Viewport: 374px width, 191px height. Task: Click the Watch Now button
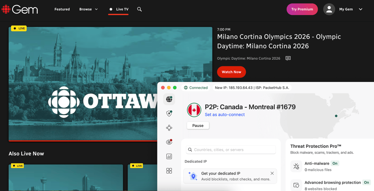231,72
